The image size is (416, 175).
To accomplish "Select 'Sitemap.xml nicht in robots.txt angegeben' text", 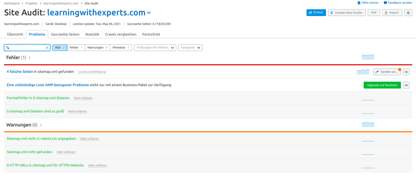I will click(x=41, y=138).
